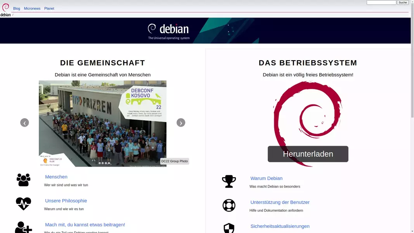Image resolution: width=414 pixels, height=233 pixels.
Task: Click 'Debian ist ein völlig freies Betriebssystem!'
Action: point(308,75)
